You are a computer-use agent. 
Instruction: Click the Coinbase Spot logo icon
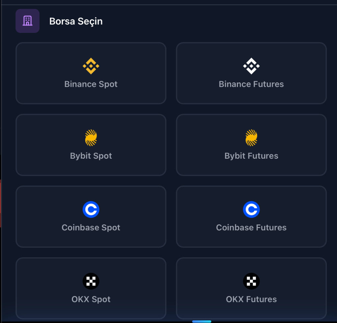(x=91, y=209)
